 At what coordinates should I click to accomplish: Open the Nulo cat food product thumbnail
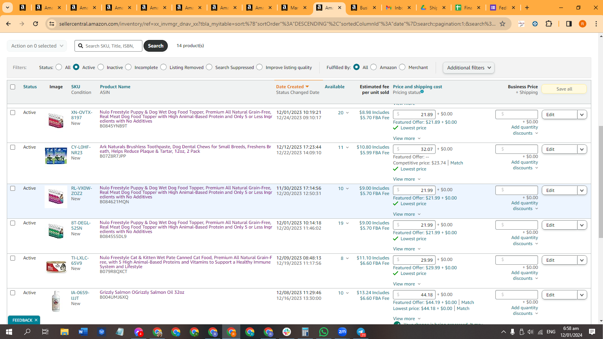(x=56, y=267)
